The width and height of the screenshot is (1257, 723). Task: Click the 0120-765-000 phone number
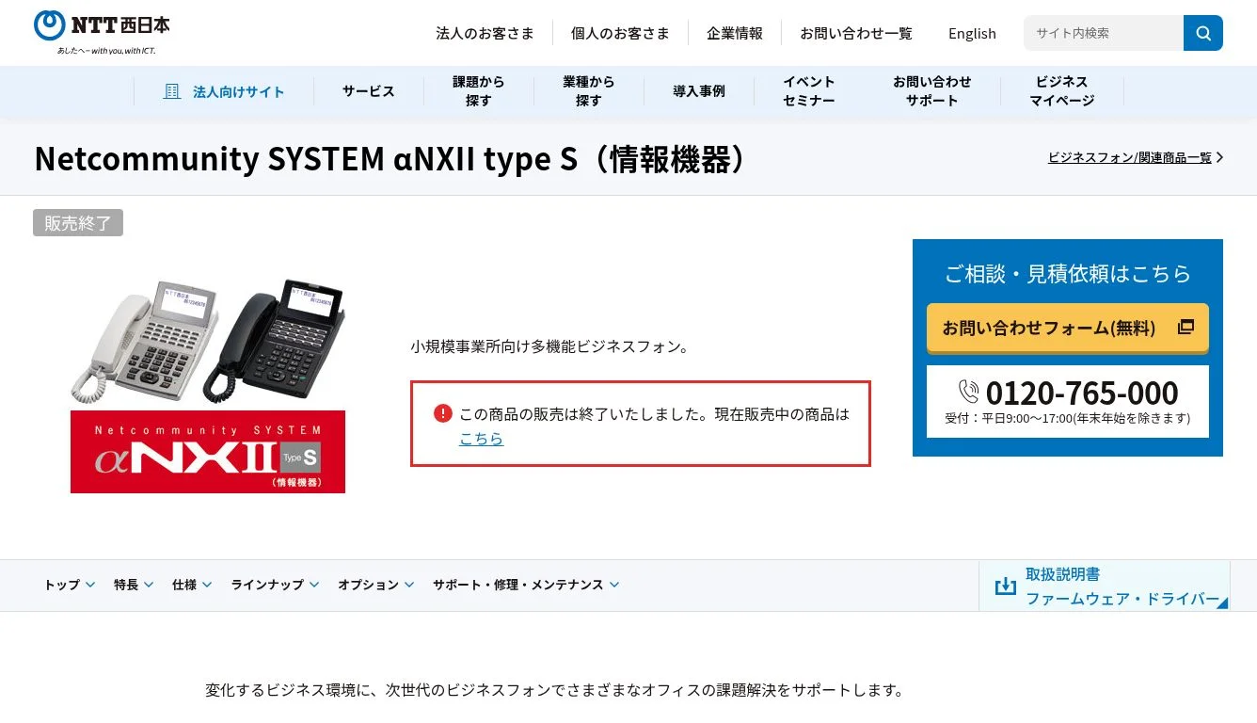(x=1082, y=392)
